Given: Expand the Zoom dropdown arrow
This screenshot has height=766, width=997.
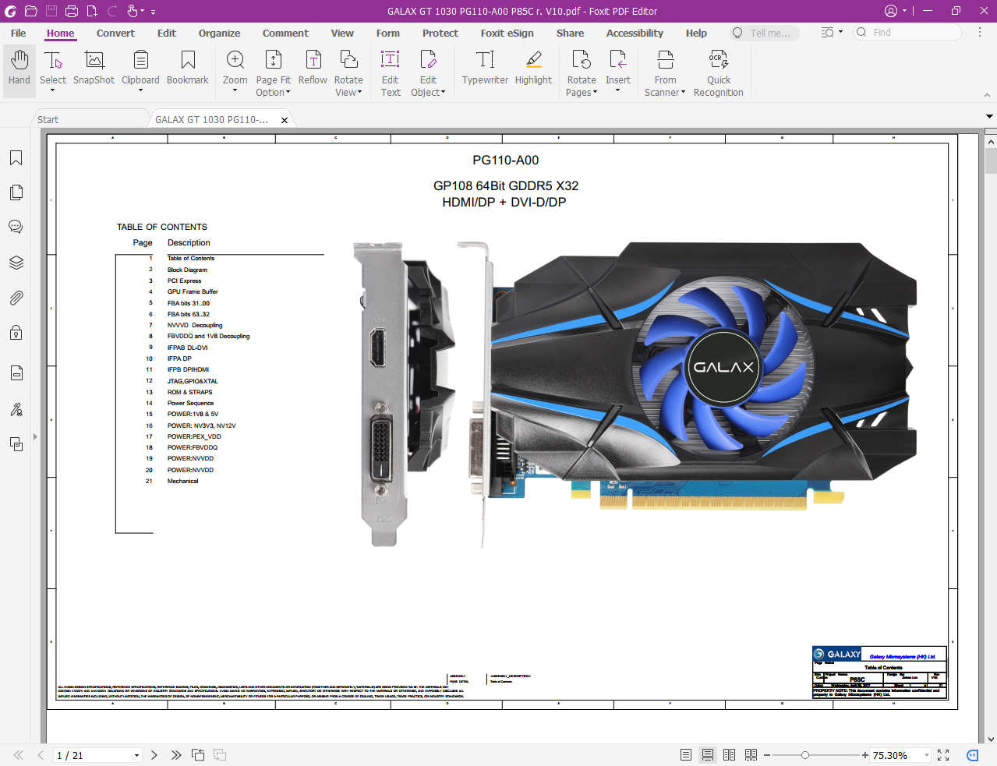Looking at the screenshot, I should [x=235, y=91].
